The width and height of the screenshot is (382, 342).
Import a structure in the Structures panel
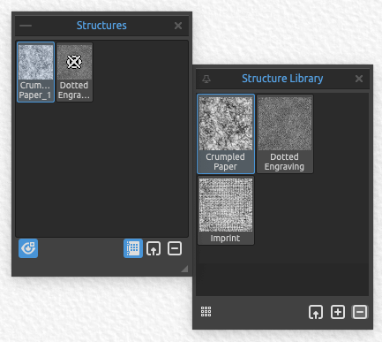click(x=154, y=248)
